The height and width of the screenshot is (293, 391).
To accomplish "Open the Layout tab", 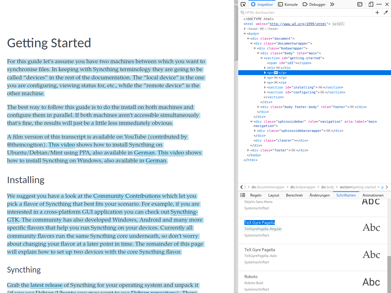I will [x=274, y=195].
